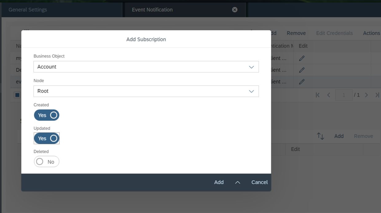Click the page number input field

tap(344, 95)
